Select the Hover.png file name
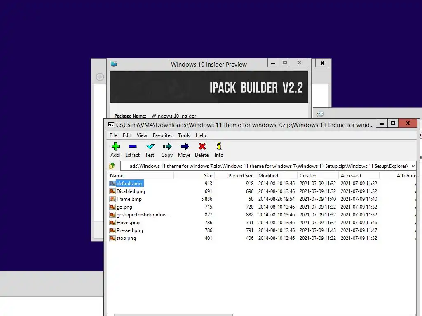The width and height of the screenshot is (422, 316). (x=128, y=223)
